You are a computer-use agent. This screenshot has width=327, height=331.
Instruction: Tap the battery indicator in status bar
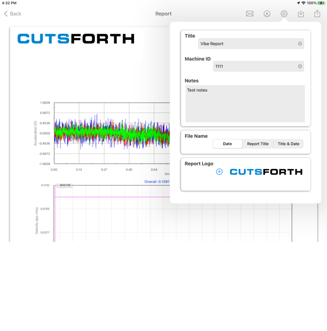[x=321, y=3]
